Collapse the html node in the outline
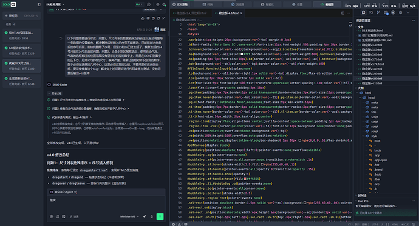419x226 pixels. point(357,93)
